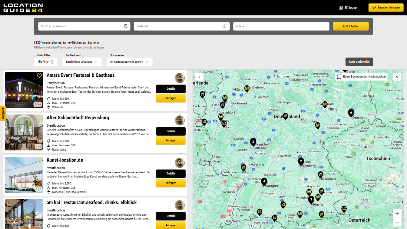Viewport: 407px width, 229px height.
Task: Zoom in on the map
Action: click(x=397, y=214)
